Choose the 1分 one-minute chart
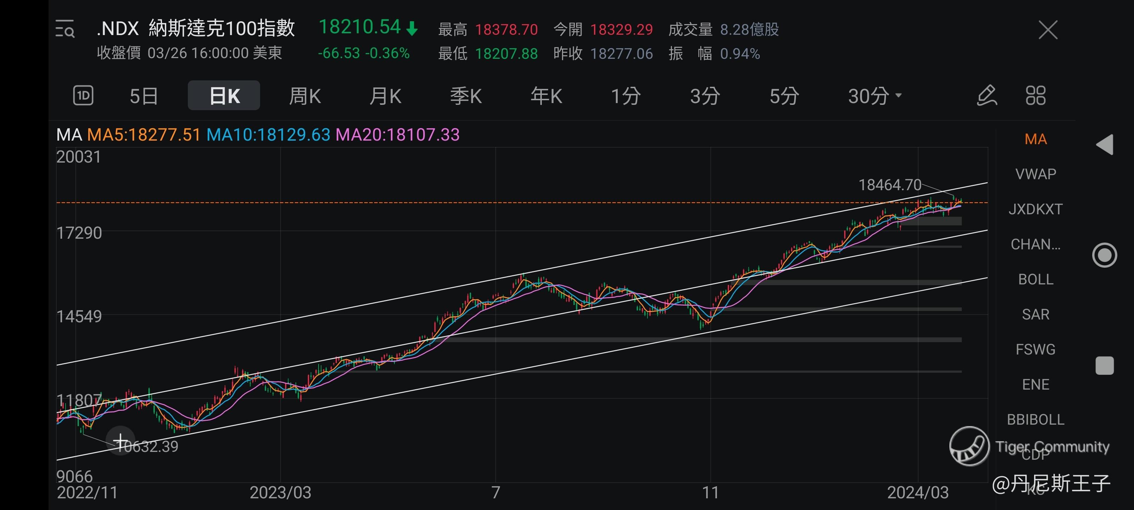The width and height of the screenshot is (1134, 510). 625,96
